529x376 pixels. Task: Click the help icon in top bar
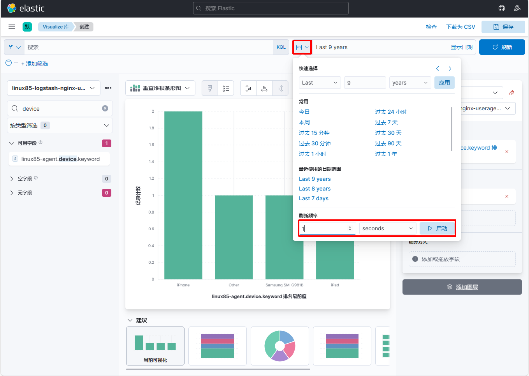tap(502, 8)
